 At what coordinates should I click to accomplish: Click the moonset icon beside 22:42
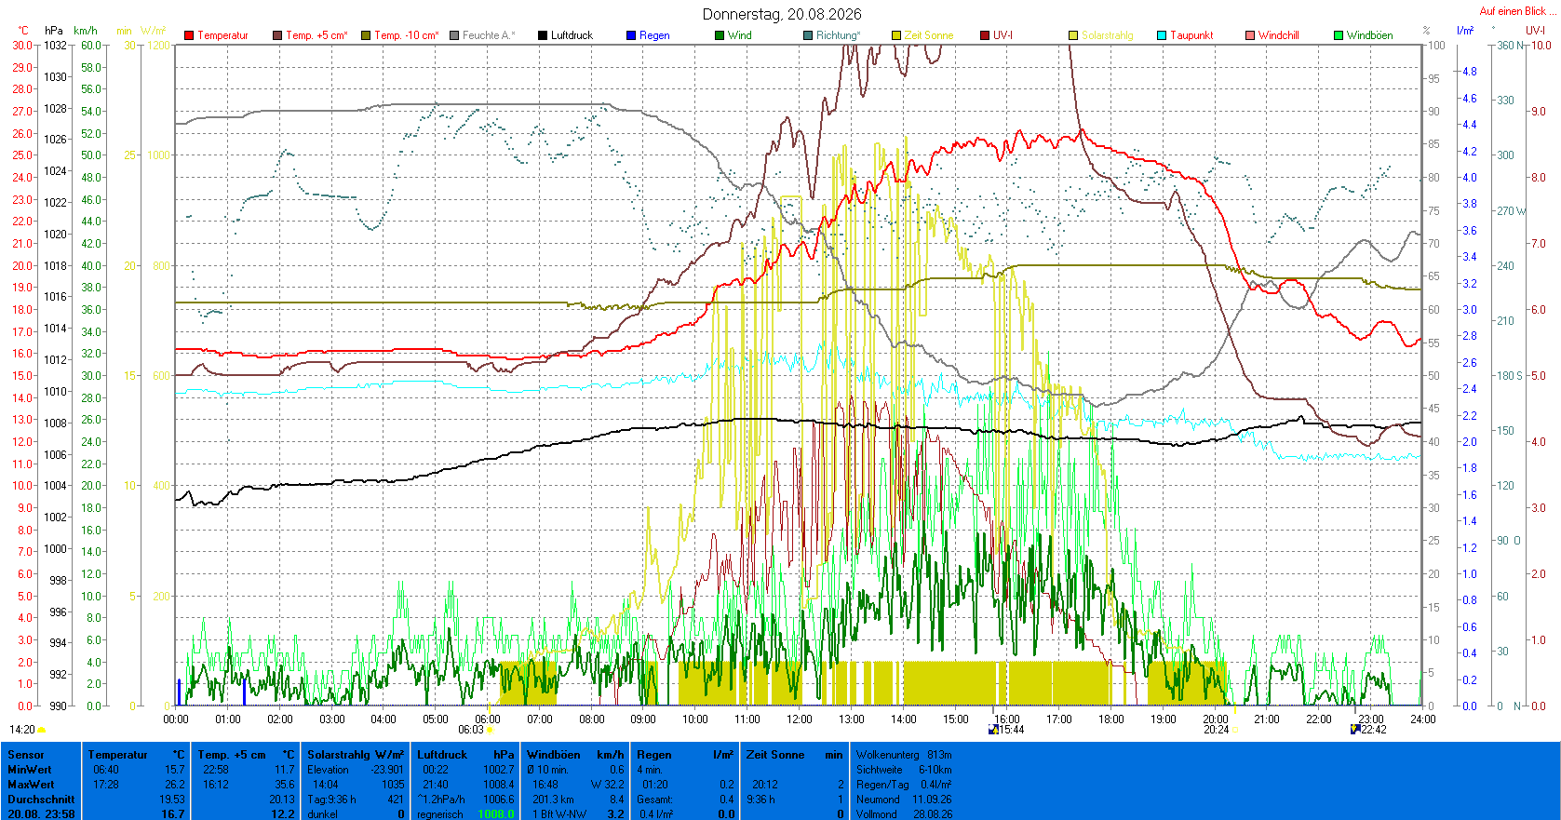(1355, 730)
